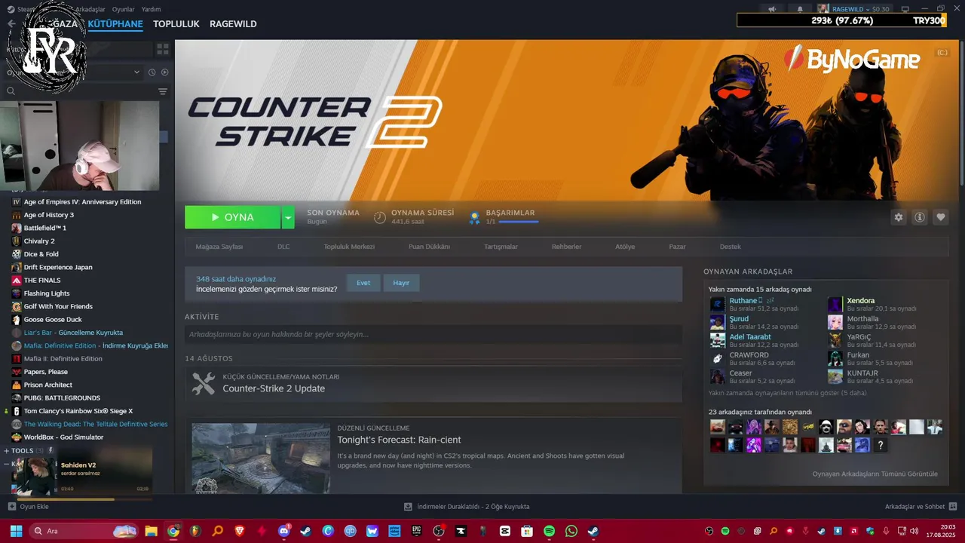Open Xendora's friend avatar

pos(835,304)
